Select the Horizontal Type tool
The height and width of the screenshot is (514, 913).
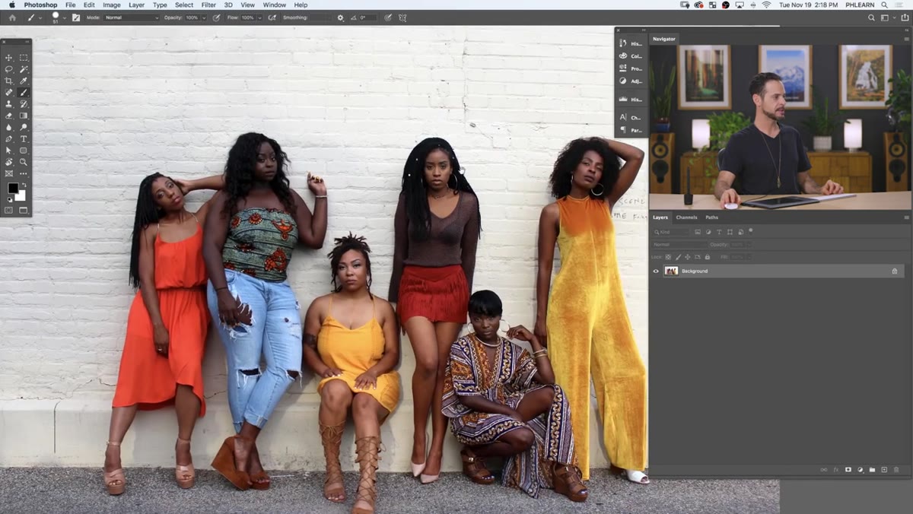pos(24,139)
